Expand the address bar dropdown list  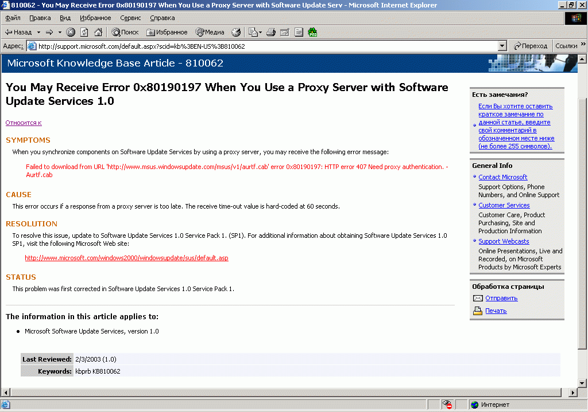[x=502, y=46]
